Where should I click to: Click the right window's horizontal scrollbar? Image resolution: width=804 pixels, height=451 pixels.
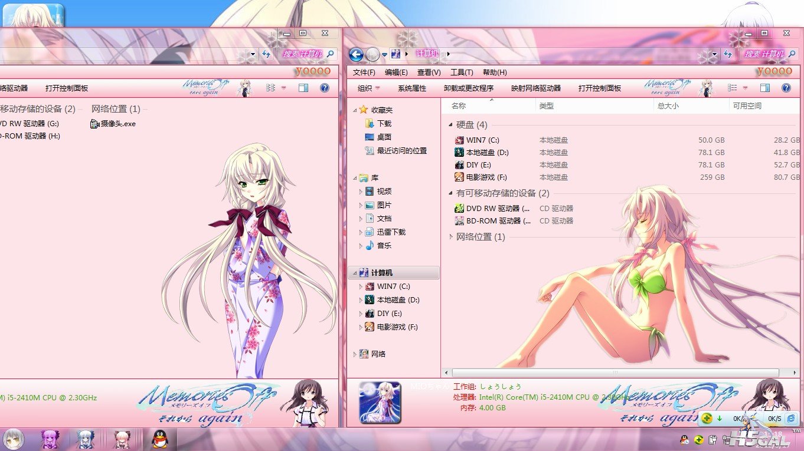click(x=615, y=373)
